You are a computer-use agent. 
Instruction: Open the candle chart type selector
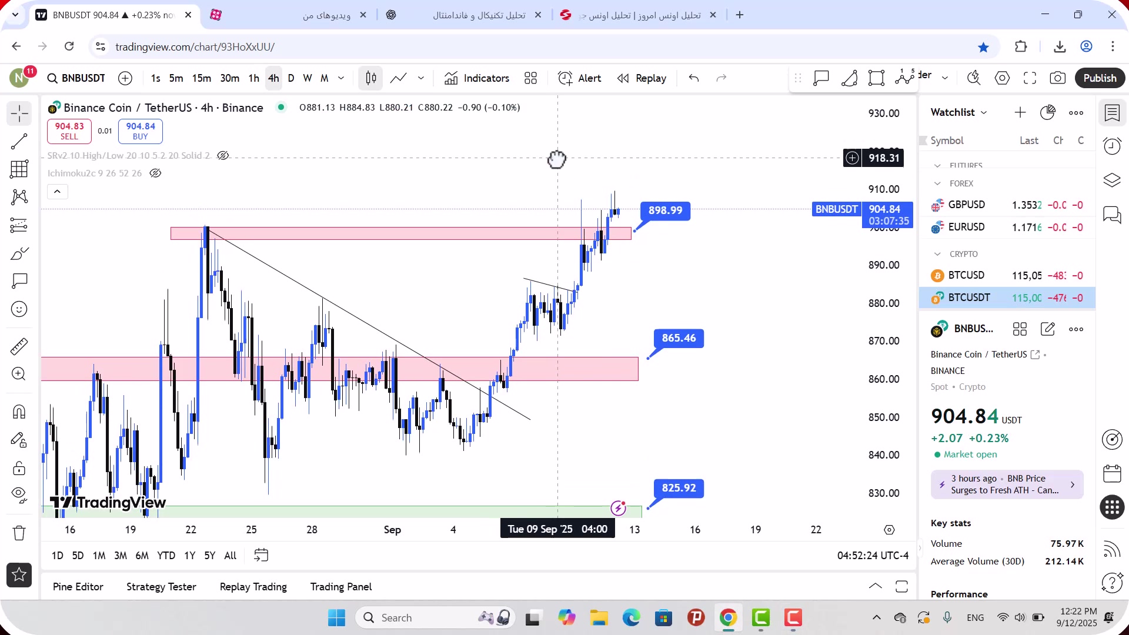click(x=370, y=78)
